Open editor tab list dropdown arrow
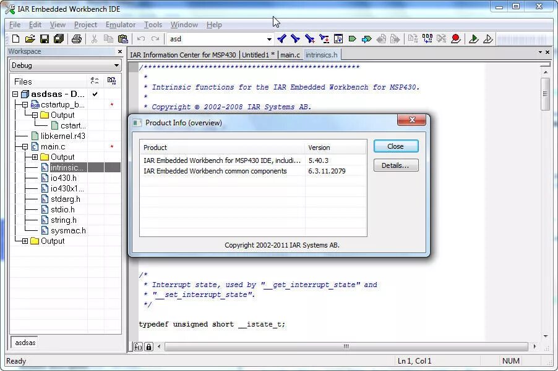The image size is (558, 371). [540, 52]
